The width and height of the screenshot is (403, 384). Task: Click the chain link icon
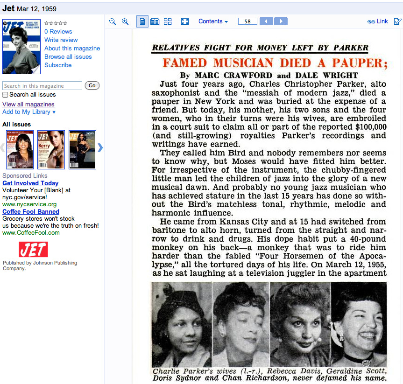click(371, 22)
